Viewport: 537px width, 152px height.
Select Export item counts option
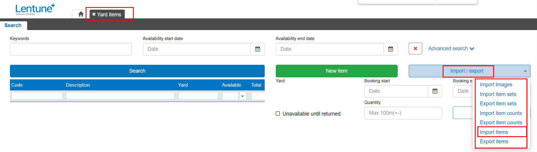point(501,123)
